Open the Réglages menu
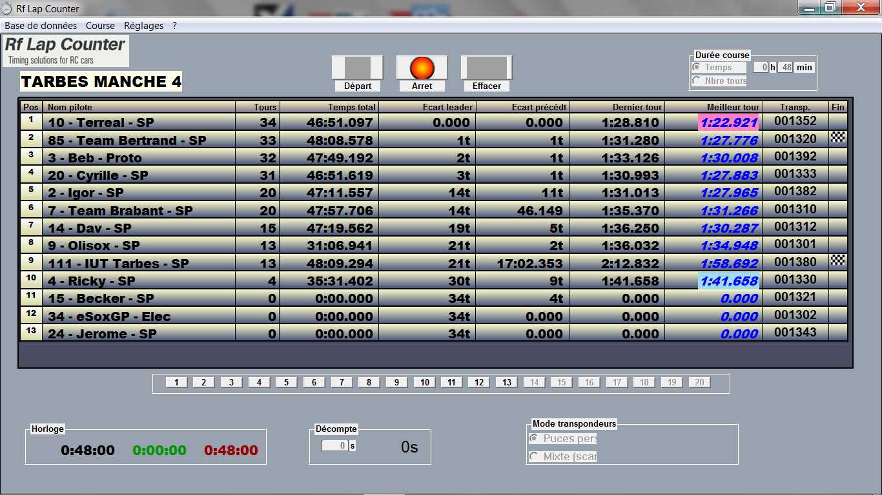882x495 pixels. point(143,26)
